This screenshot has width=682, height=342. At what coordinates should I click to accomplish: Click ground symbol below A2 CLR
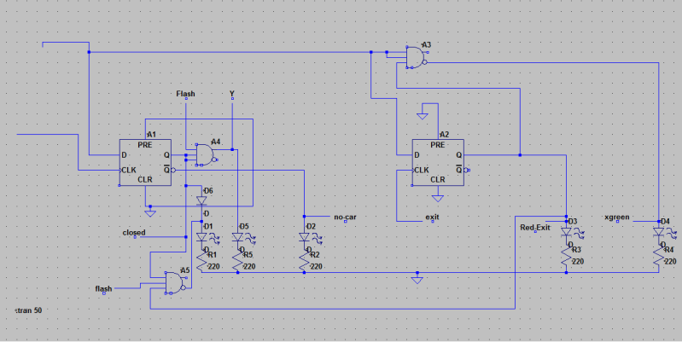[438, 198]
